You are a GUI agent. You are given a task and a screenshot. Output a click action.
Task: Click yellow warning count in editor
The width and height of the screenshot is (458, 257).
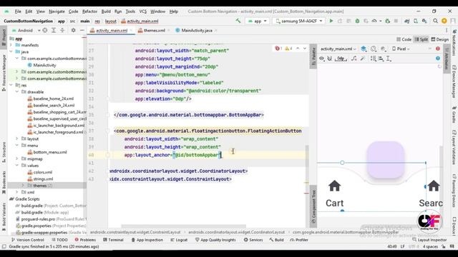pos(288,49)
